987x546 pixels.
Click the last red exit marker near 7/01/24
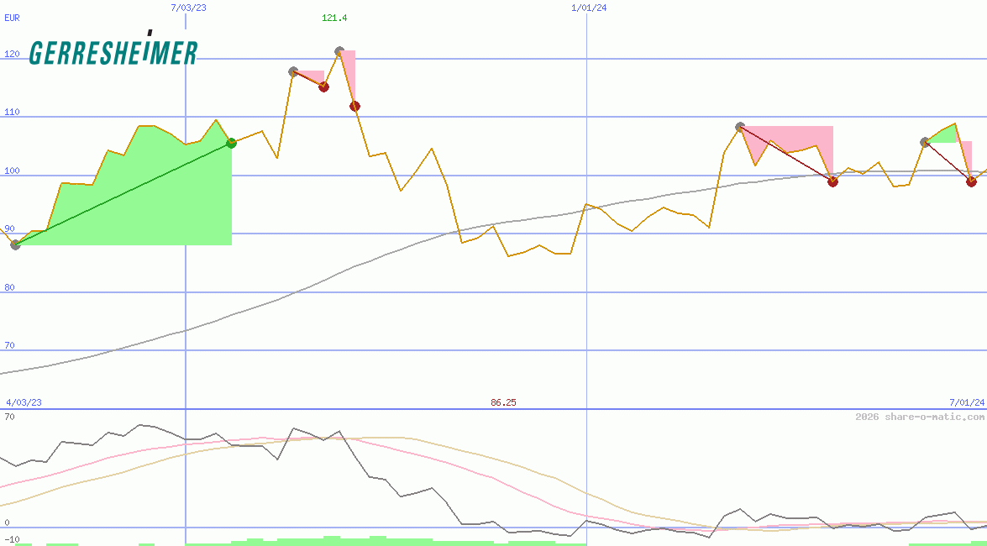pyautogui.click(x=971, y=181)
